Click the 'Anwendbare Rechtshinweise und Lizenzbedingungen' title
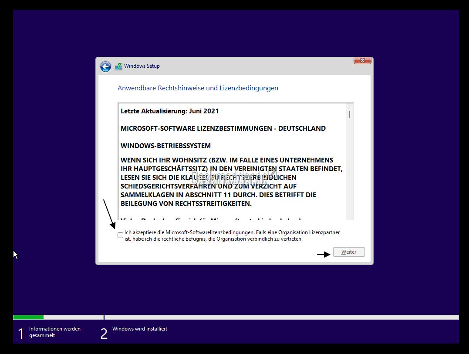The height and width of the screenshot is (354, 469). point(198,88)
